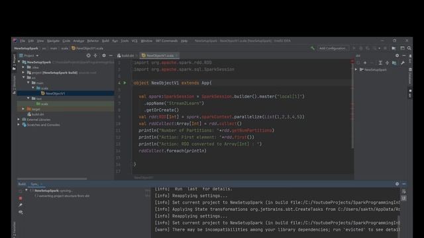Hide the Build panel with minus icon
Viewport: 424px width, 238px height.
[404, 184]
